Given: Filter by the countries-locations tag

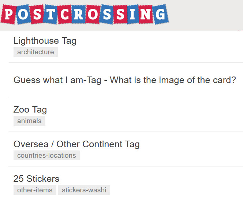Looking at the screenshot, I should click(46, 156).
